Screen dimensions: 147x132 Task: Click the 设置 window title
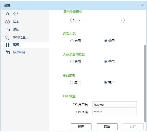[7, 5]
